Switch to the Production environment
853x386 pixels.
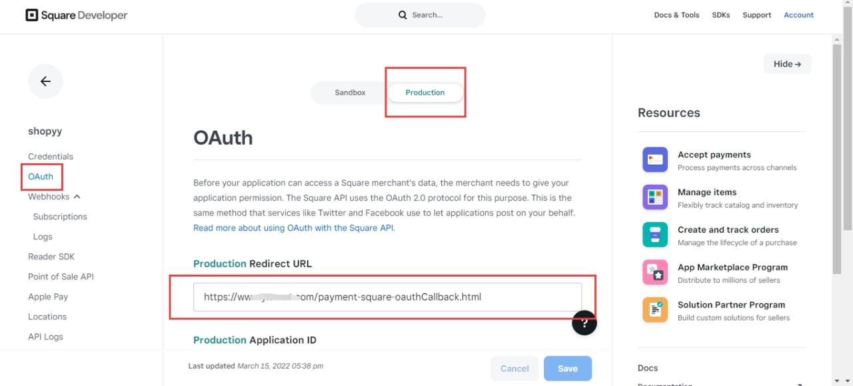pos(425,93)
